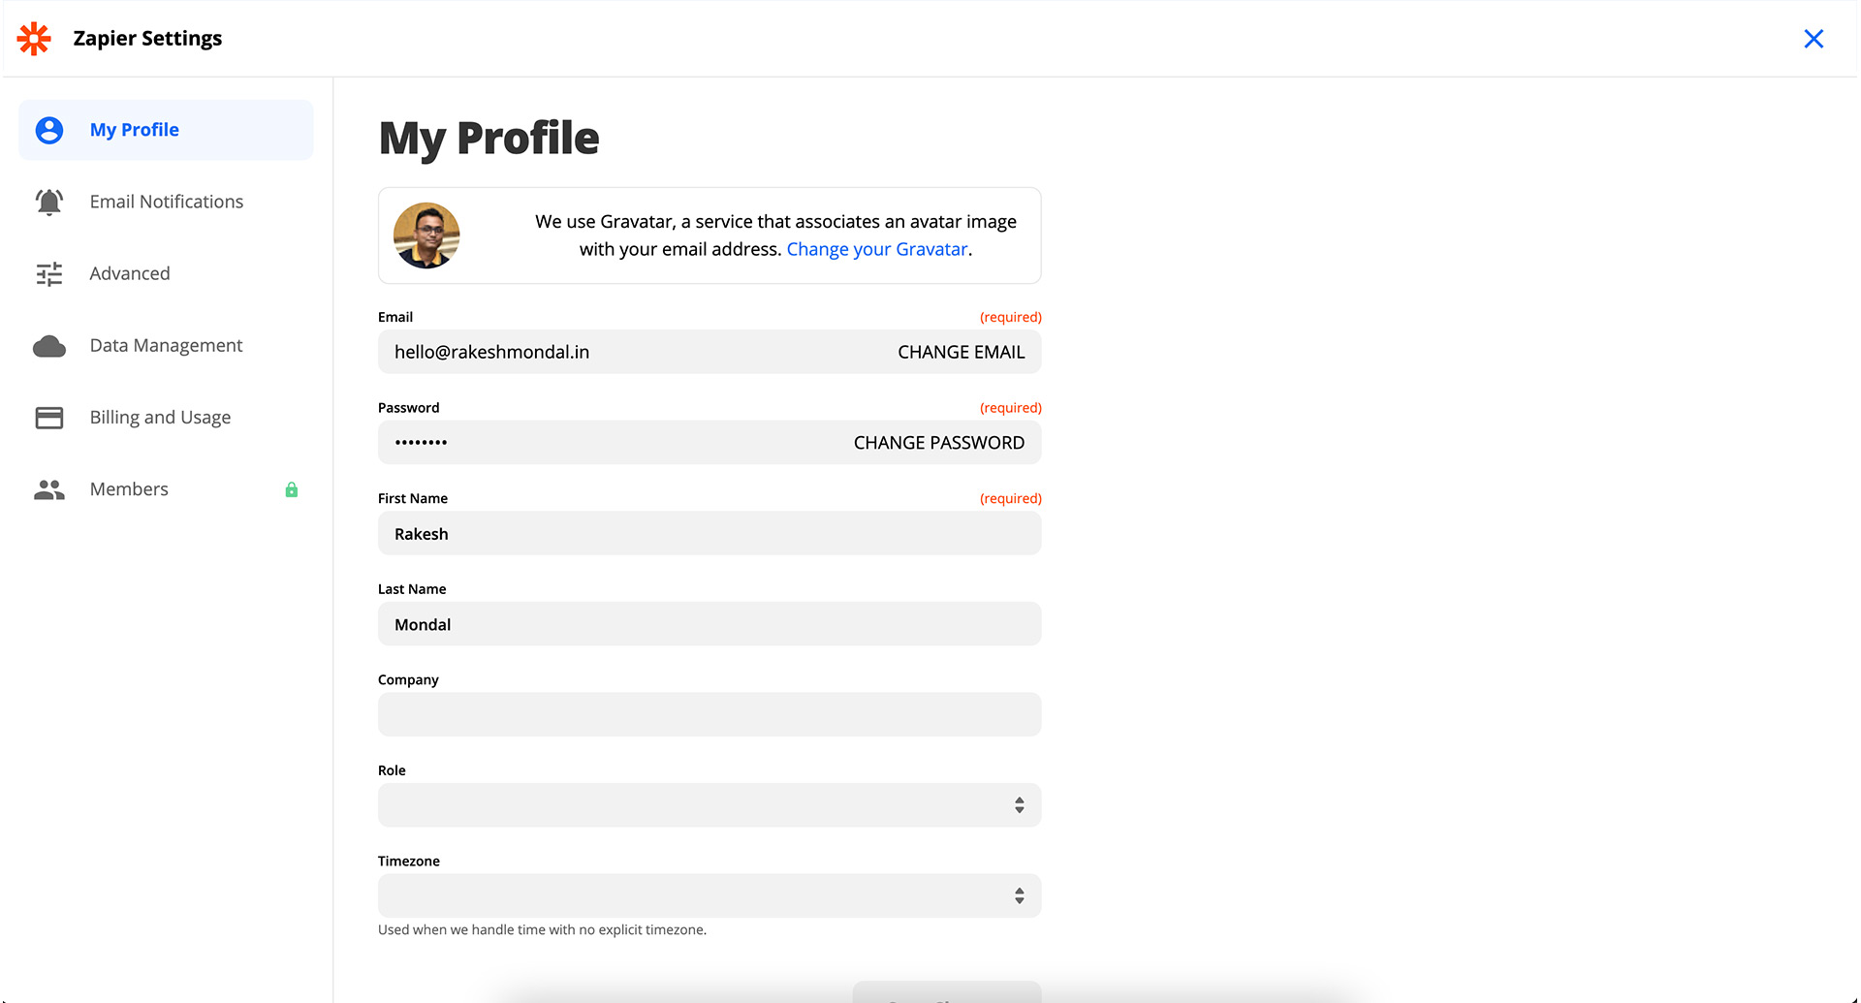Viewport: 1861px width, 1003px height.
Task: Click the Billing and Usage card icon
Action: [49, 418]
